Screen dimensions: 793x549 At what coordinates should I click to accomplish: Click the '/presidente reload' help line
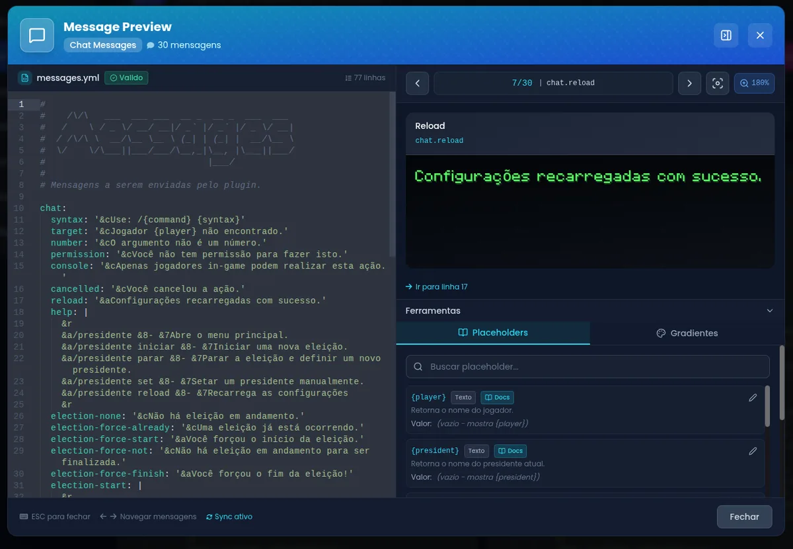[205, 393]
